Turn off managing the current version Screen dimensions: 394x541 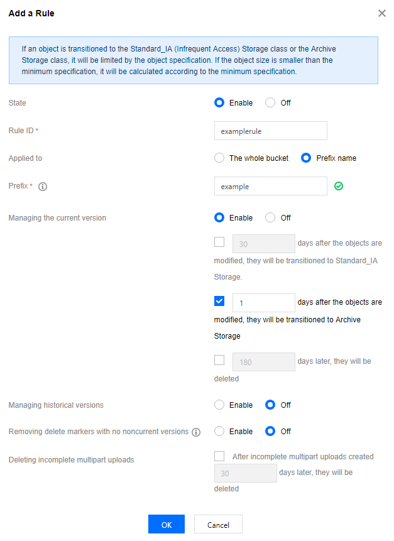pos(270,217)
